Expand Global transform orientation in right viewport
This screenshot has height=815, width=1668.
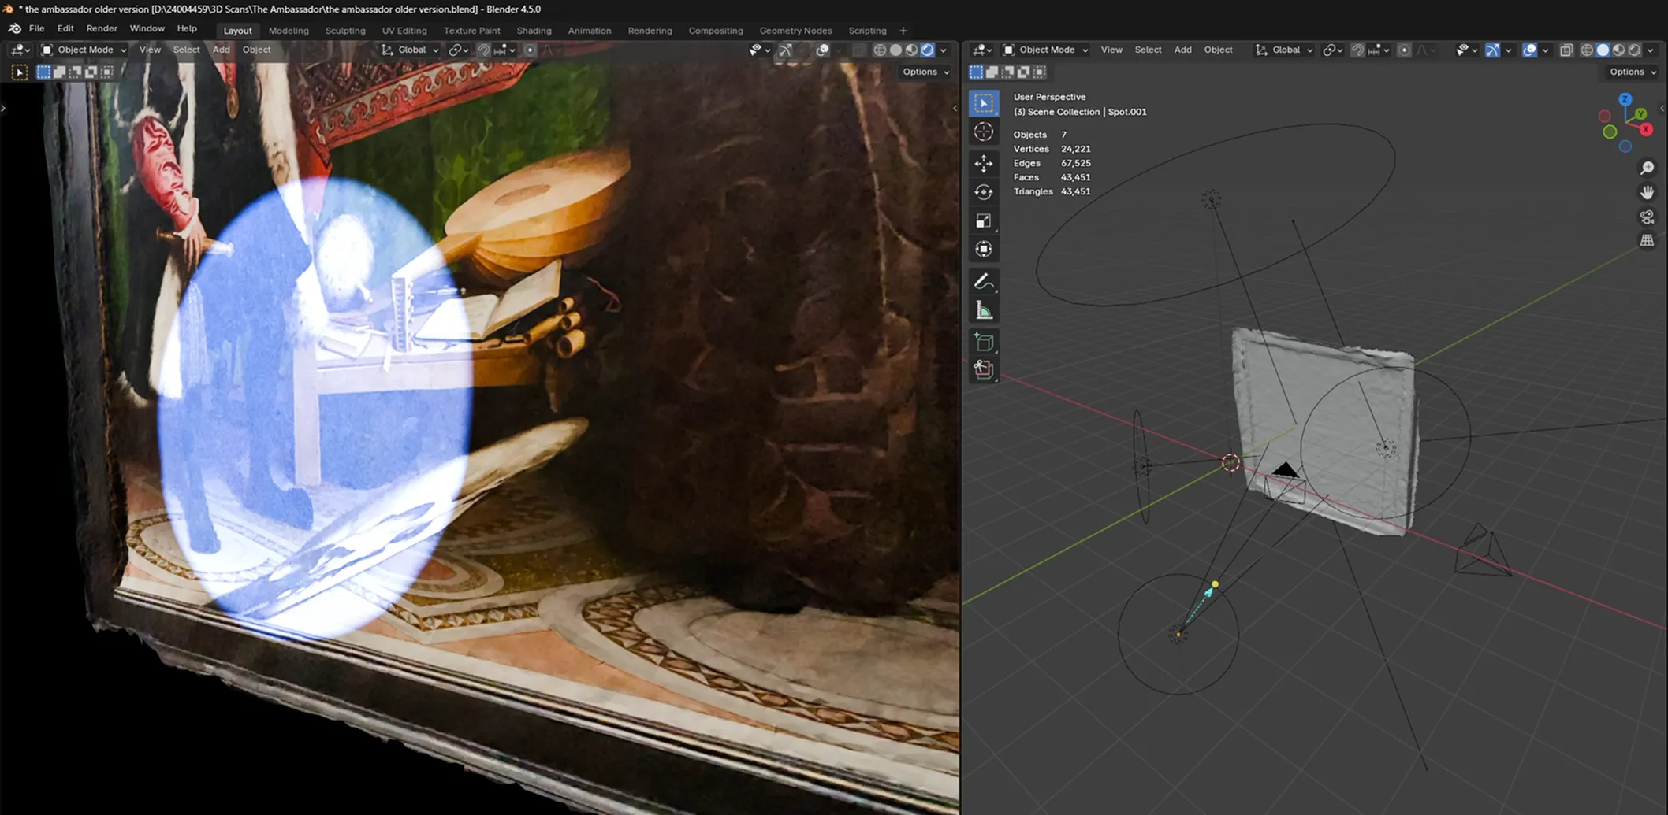click(x=1286, y=50)
